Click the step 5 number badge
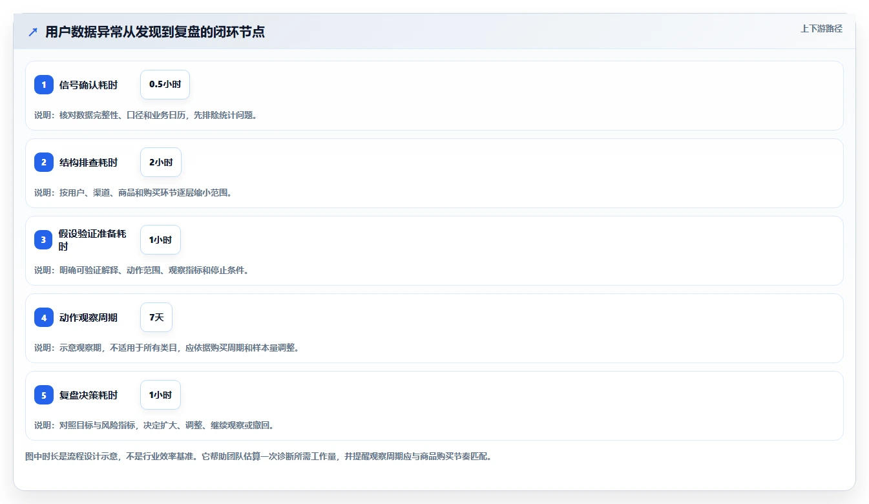Viewport: 869px width, 504px height. coord(44,395)
